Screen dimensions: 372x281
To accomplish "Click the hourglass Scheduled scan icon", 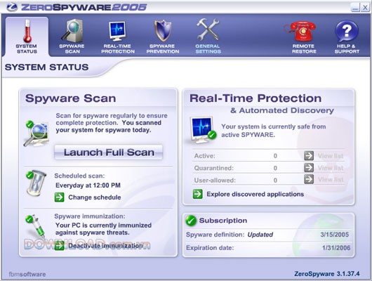I will (x=36, y=183).
